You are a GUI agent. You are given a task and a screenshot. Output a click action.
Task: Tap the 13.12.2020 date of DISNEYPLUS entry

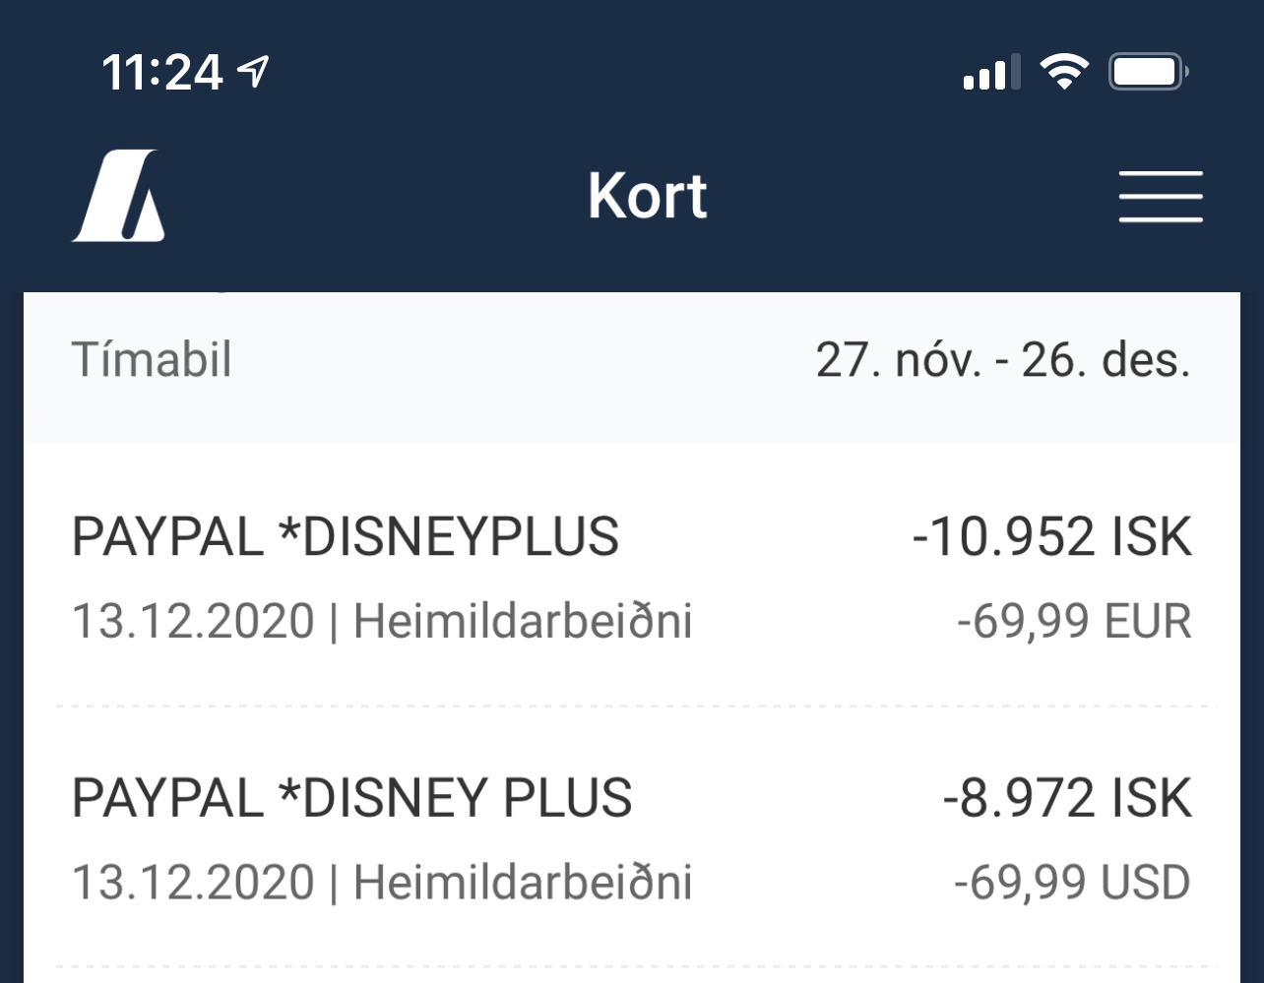(x=193, y=622)
